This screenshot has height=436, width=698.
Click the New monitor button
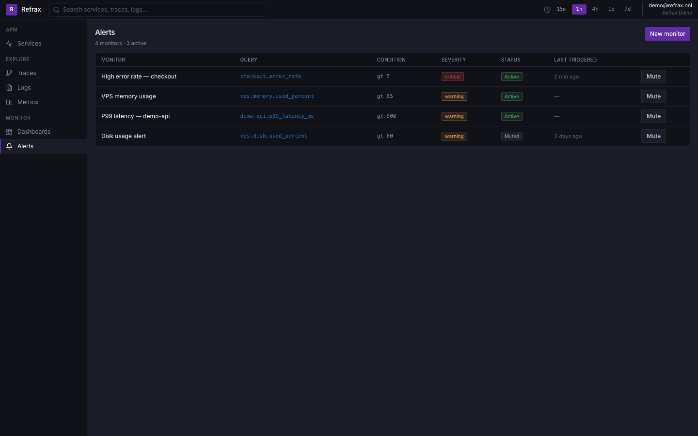(x=667, y=34)
